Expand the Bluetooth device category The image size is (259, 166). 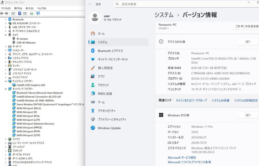pos(6,19)
